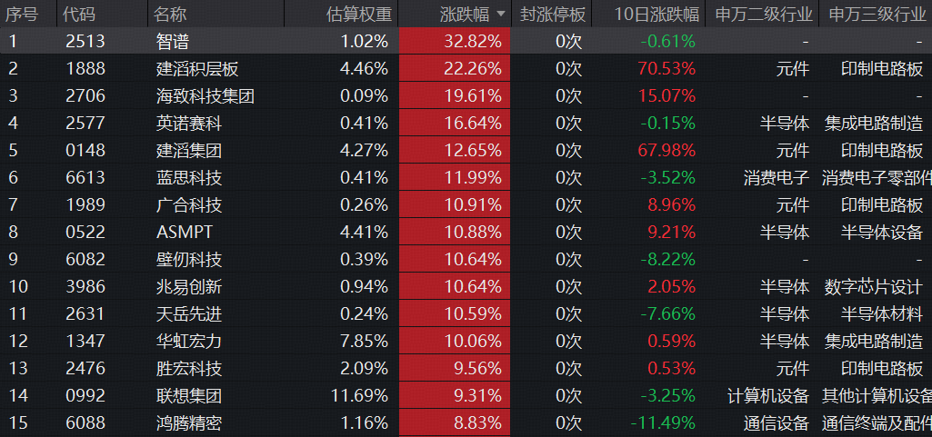
Task: Choose 鸿腾精密 from the list
Action: [x=189, y=422]
